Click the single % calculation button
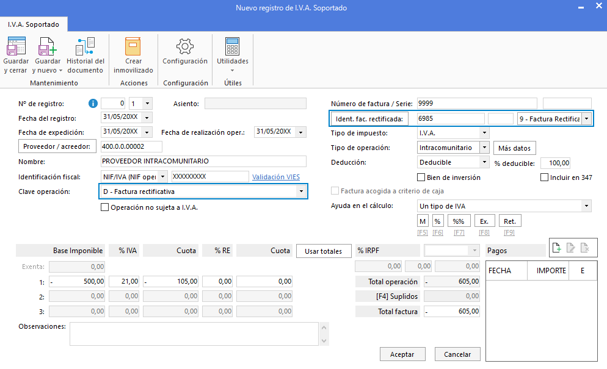The width and height of the screenshot is (607, 369). 437,221
